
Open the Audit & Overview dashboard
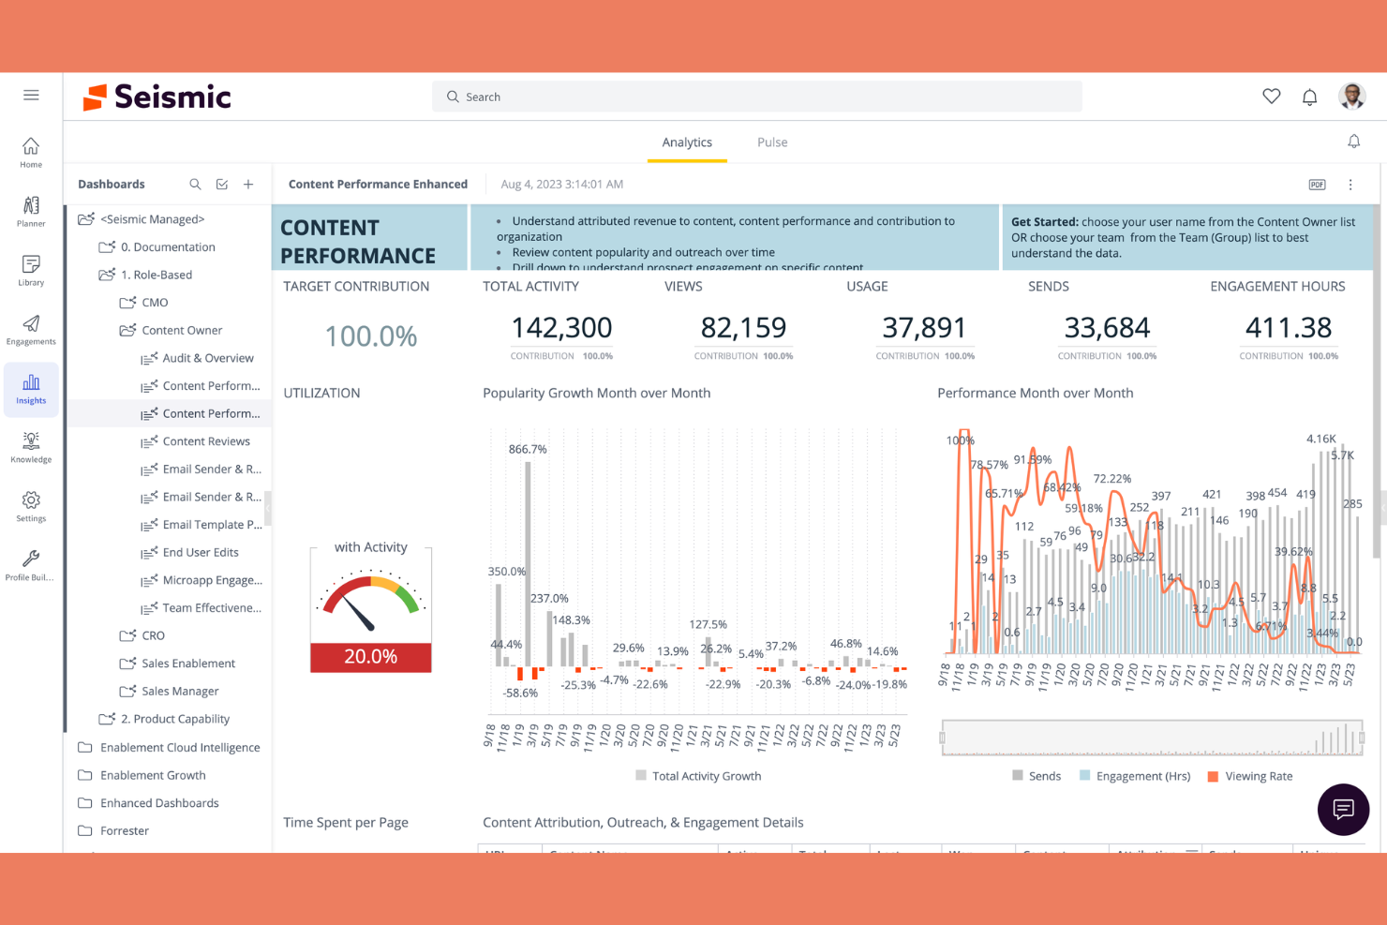pos(198,358)
